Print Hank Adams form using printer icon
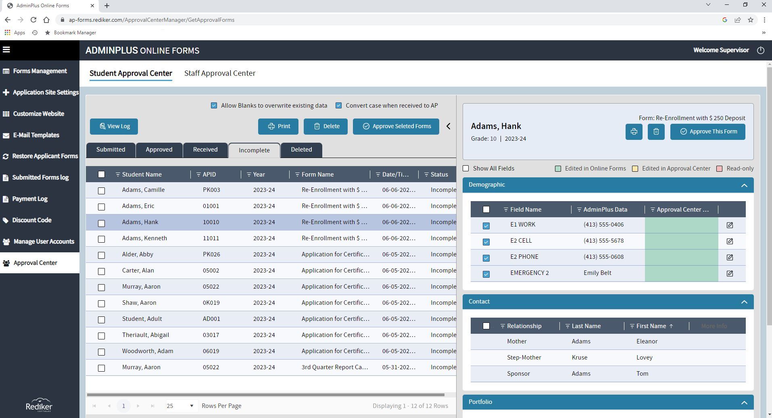 tap(634, 132)
